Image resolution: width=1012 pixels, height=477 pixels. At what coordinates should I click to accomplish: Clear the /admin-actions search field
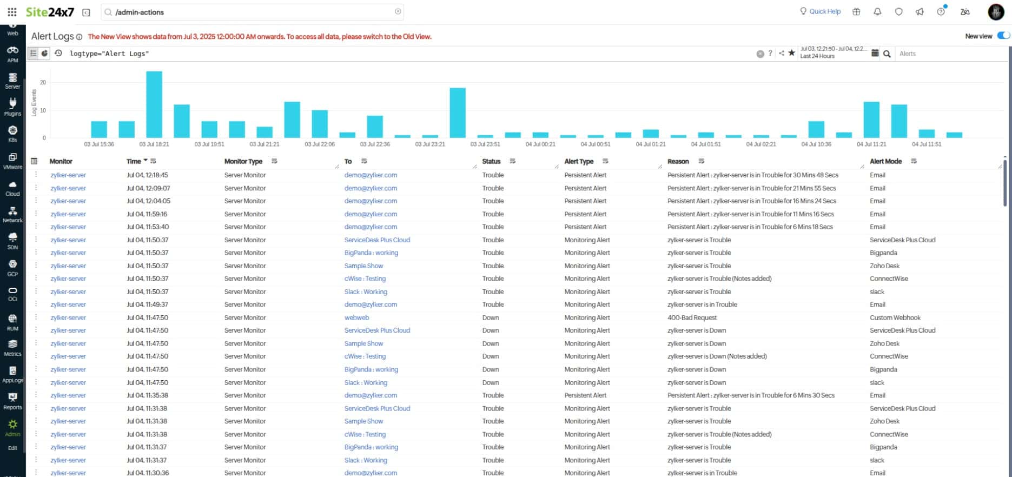[398, 11]
